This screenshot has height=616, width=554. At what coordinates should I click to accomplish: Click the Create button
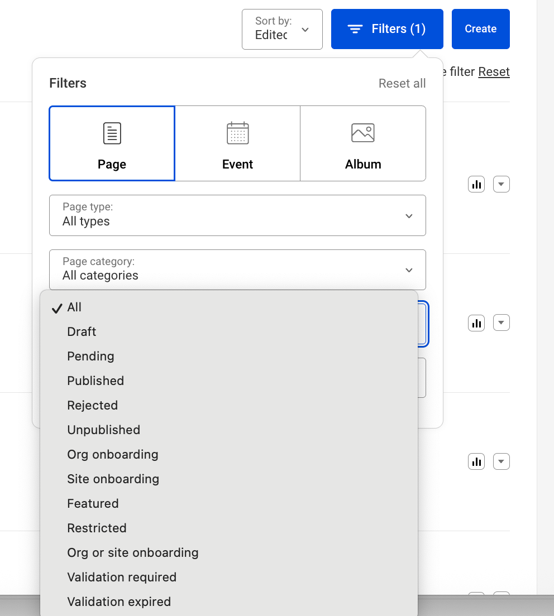480,29
